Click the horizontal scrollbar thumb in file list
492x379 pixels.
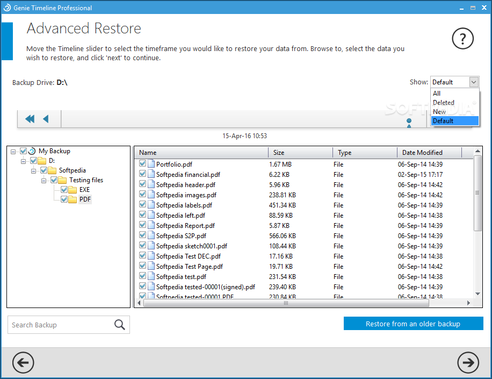286,303
